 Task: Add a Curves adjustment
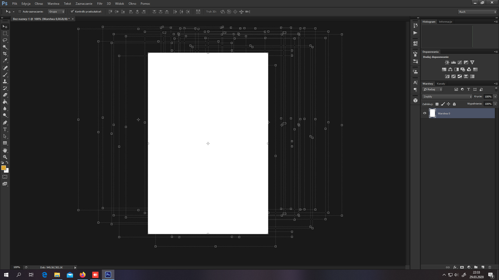click(x=460, y=63)
